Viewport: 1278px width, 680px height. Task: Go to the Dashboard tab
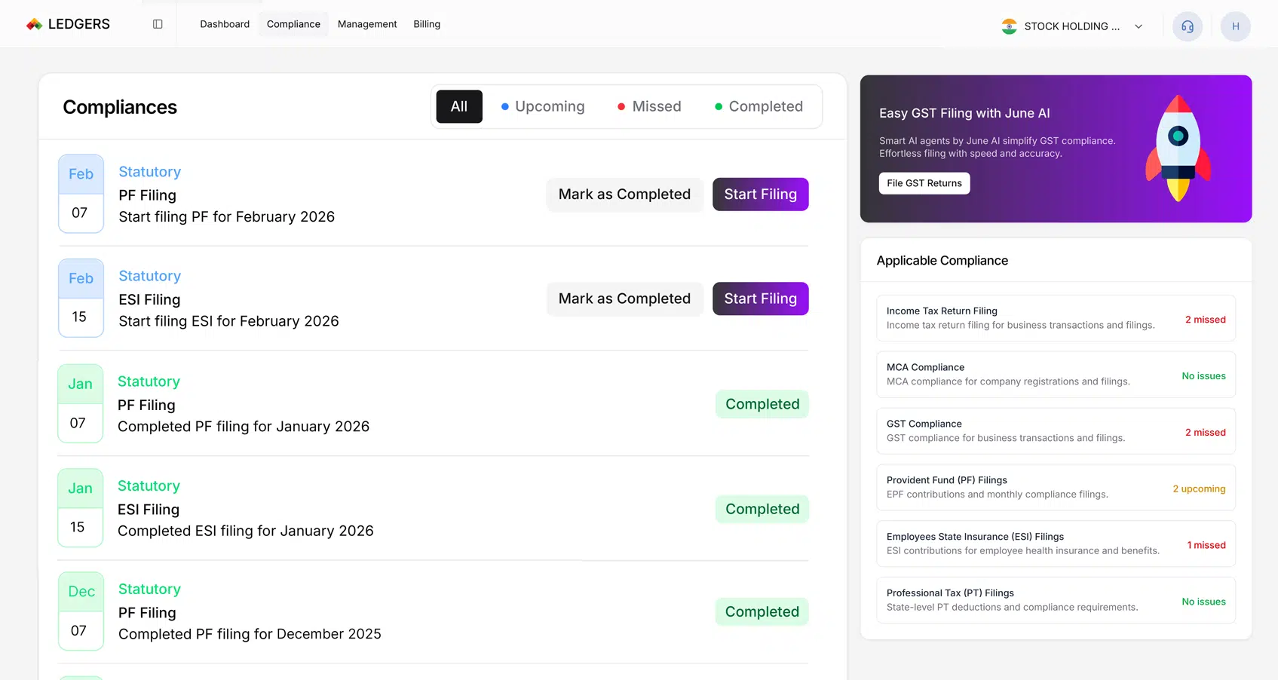[x=225, y=24]
